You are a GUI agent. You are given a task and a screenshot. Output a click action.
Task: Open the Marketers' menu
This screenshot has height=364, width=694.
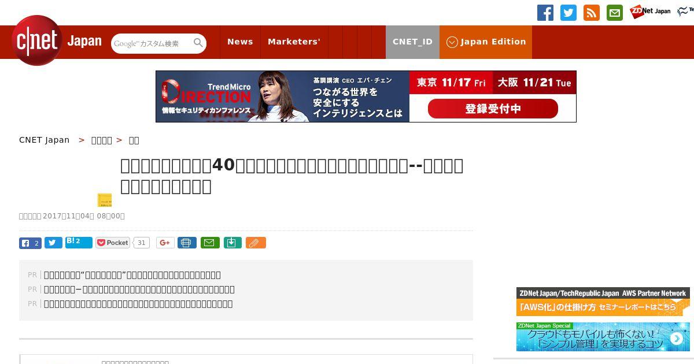(x=294, y=42)
